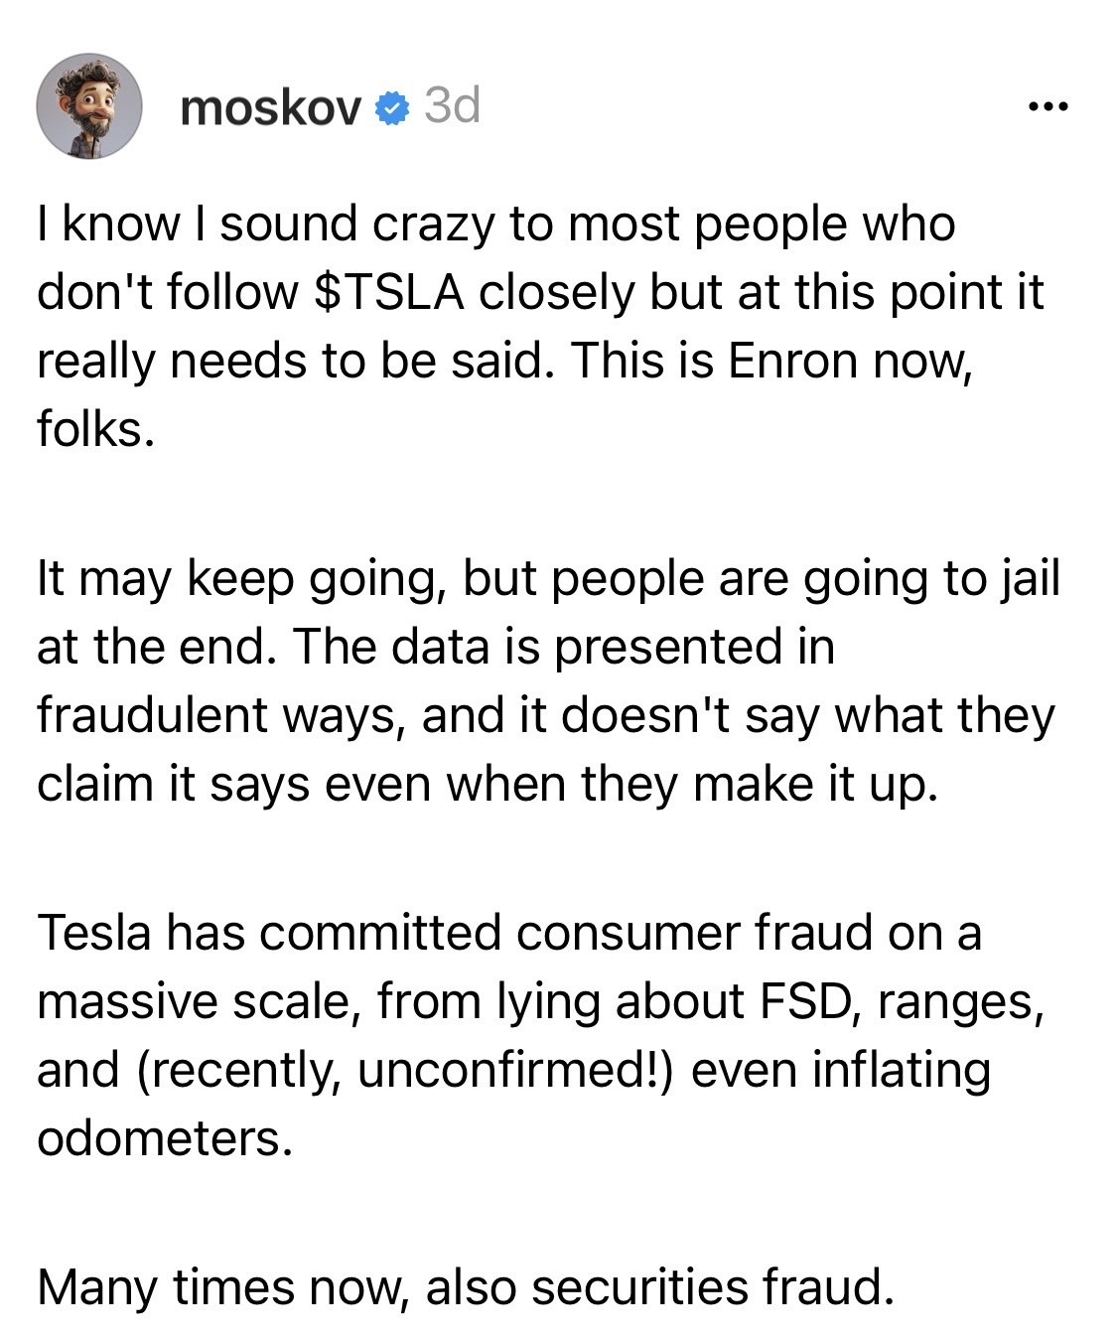The image size is (1117, 1339).
Task: Open the three-dot more options menu
Action: point(1048,106)
